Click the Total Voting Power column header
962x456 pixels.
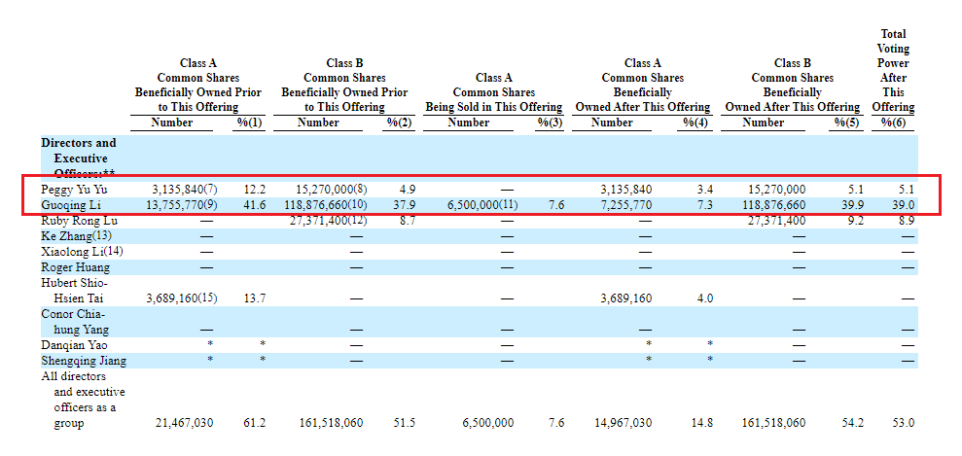pos(892,70)
